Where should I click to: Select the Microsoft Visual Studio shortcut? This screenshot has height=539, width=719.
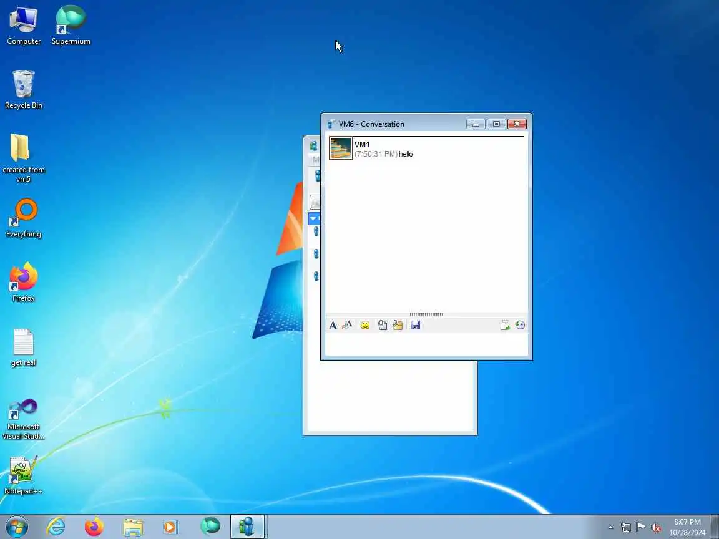[x=23, y=419]
